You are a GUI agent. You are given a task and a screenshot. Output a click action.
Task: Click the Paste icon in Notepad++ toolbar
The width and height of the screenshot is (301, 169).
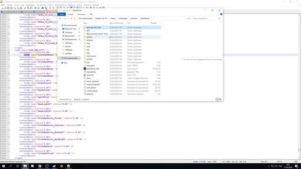click(31, 8)
